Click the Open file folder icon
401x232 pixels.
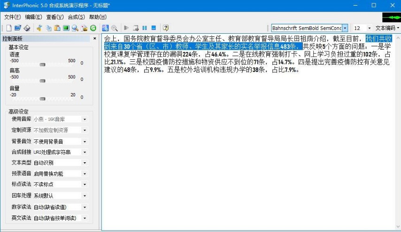(x=18, y=28)
